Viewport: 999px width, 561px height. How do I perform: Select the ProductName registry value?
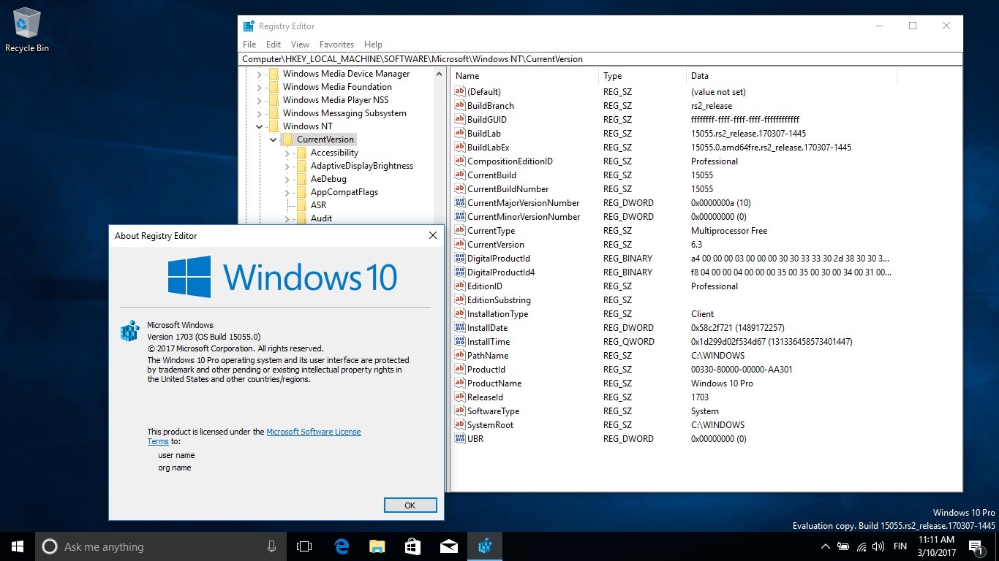[x=494, y=383]
